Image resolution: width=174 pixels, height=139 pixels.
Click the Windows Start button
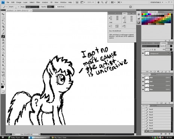coord(3,138)
